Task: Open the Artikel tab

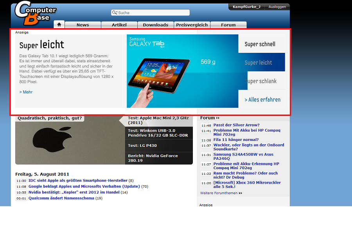Action: (119, 25)
